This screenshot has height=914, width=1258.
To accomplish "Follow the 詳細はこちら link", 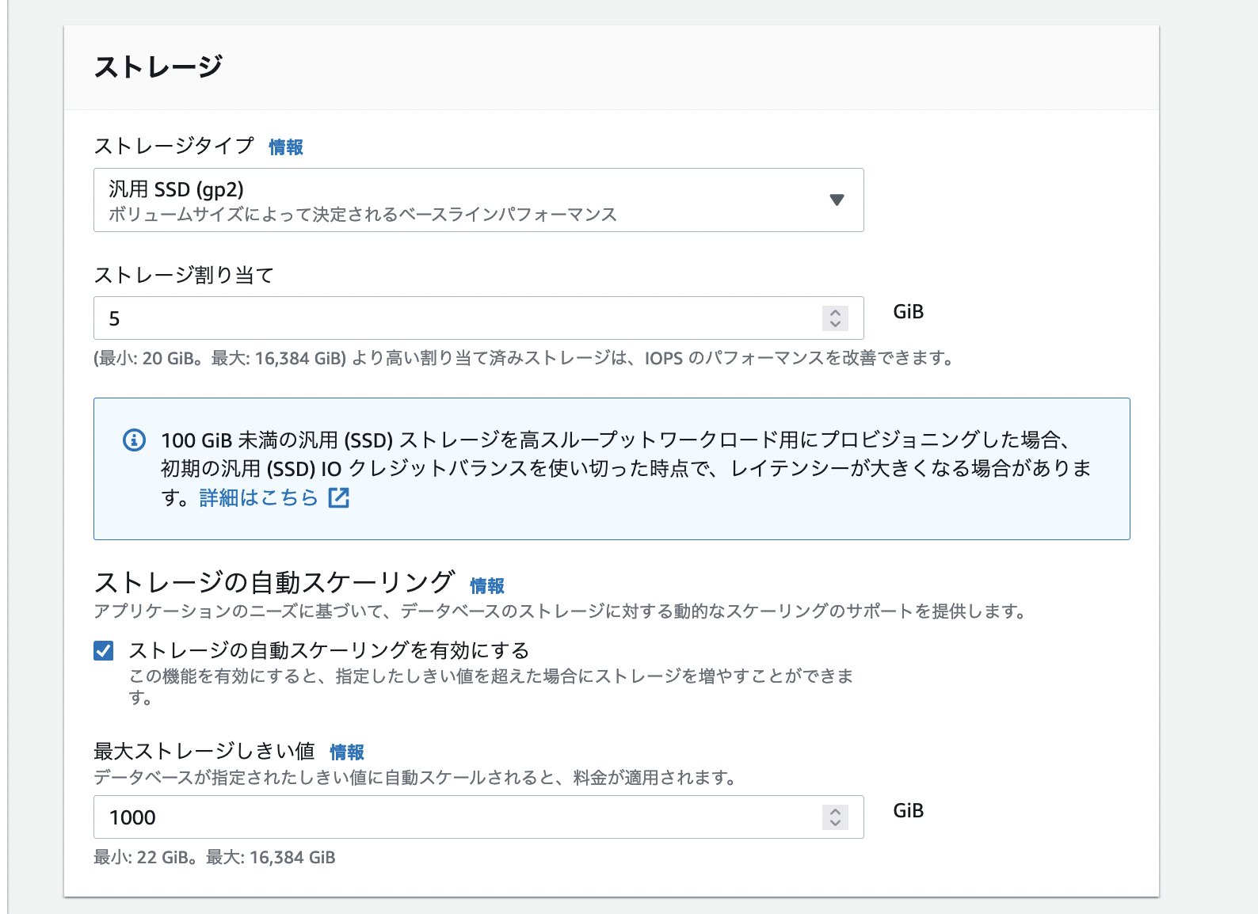I will click(258, 497).
